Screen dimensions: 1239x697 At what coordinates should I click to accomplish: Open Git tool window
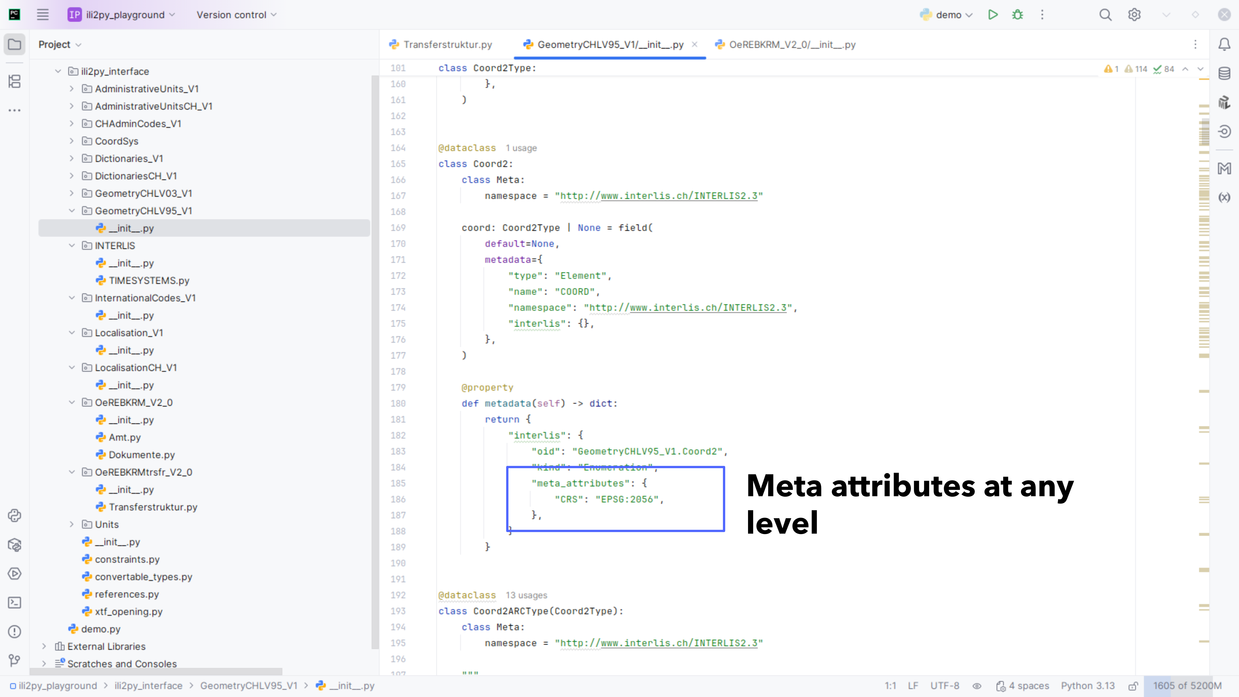pyautogui.click(x=15, y=661)
